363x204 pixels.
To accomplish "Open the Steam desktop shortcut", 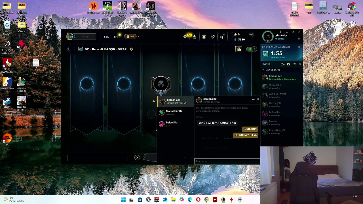I will [7, 102].
